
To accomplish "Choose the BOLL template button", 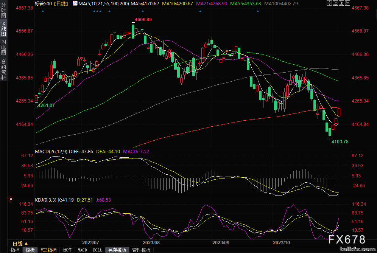I will coord(97,250).
